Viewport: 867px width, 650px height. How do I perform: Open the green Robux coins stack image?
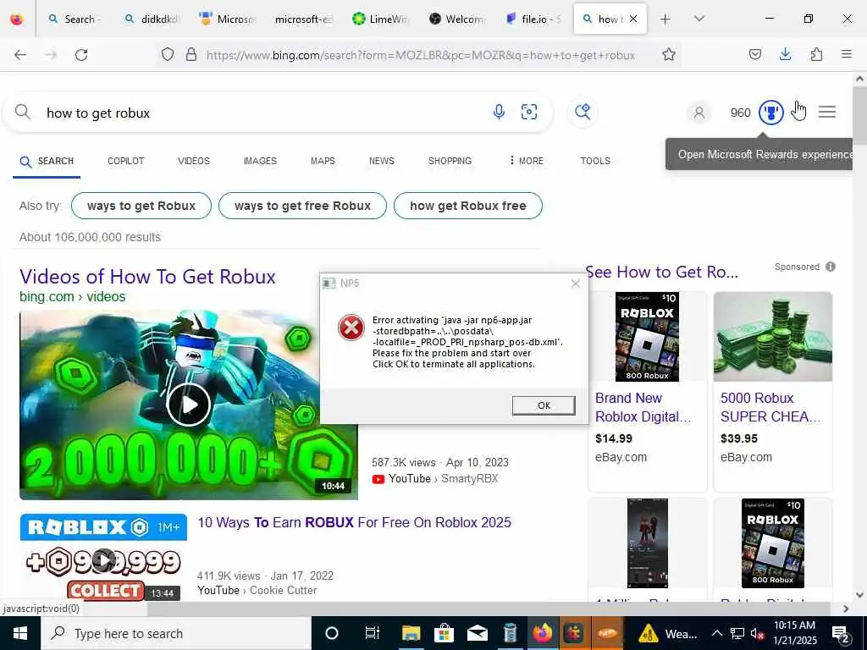(x=772, y=337)
